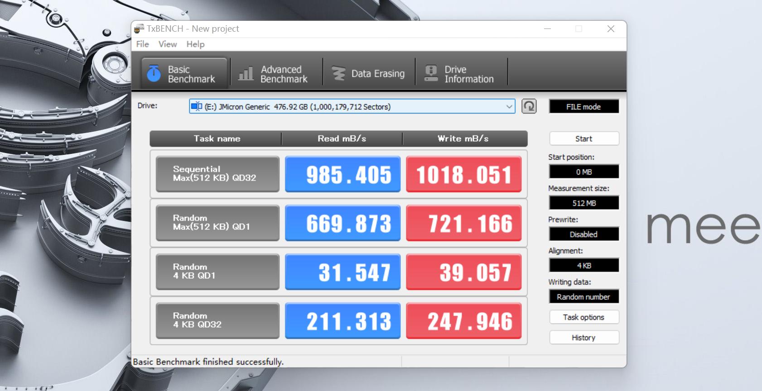Open the File menu
This screenshot has height=391, width=762.
click(x=142, y=44)
